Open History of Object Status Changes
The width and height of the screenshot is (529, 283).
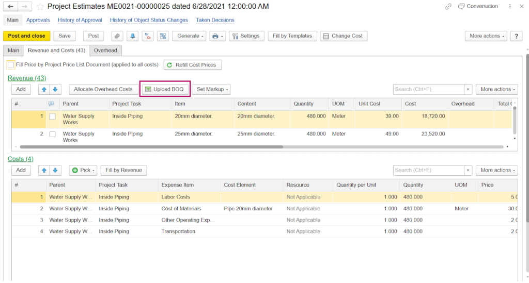point(149,20)
